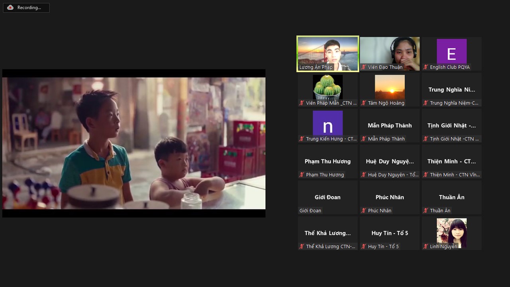Click Linh Nguyễn's profile photo
This screenshot has width=510, height=287.
(451, 233)
